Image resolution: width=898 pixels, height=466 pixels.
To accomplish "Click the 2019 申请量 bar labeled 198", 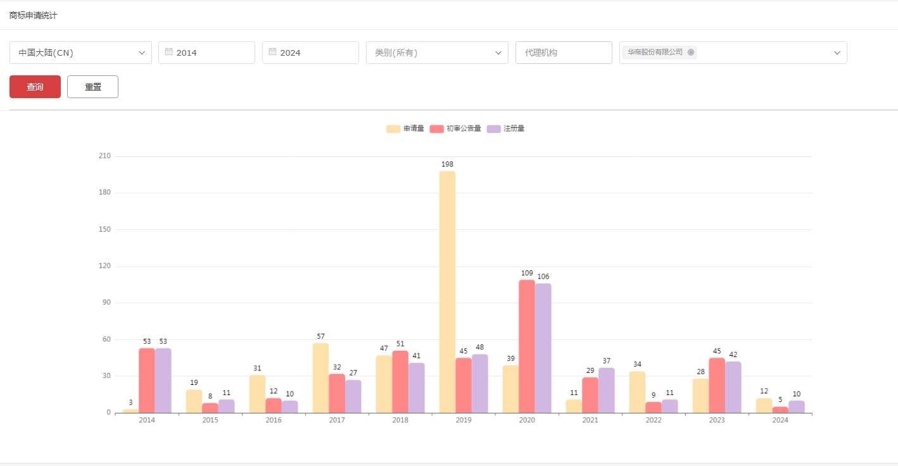I will 447,291.
